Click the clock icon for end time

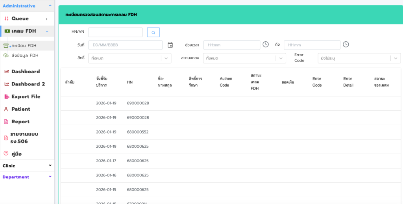point(346,45)
